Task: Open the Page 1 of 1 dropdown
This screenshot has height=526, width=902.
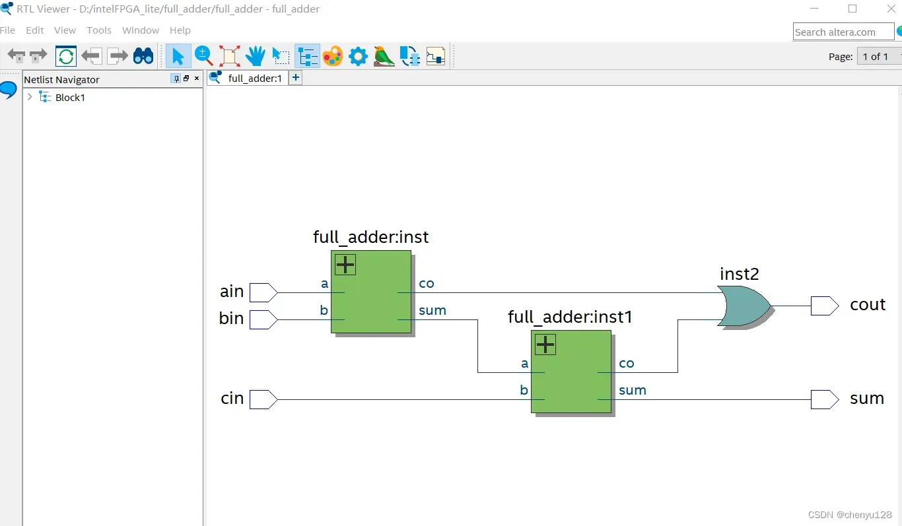Action: [x=879, y=57]
